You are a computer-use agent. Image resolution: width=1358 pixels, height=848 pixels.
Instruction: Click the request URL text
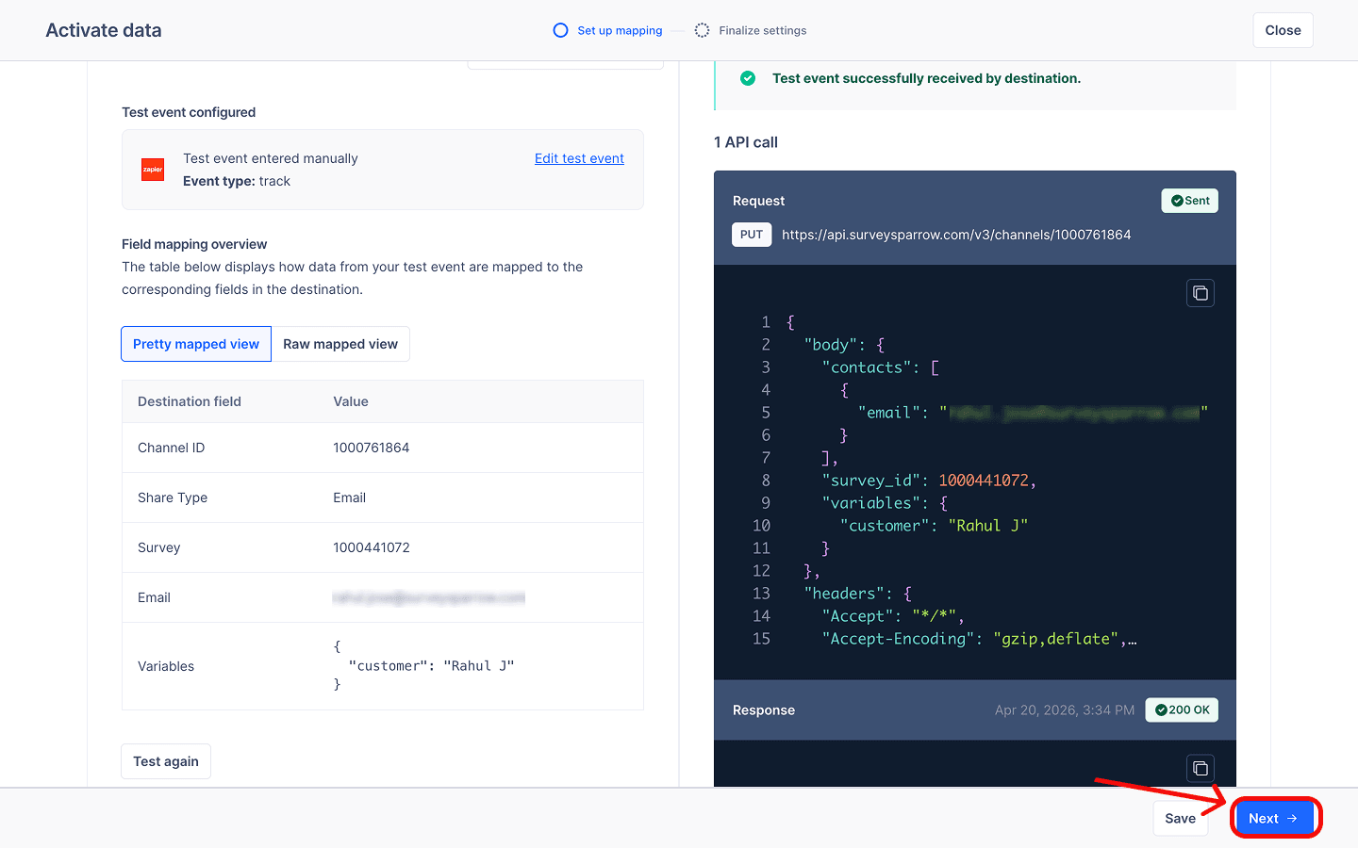click(956, 235)
